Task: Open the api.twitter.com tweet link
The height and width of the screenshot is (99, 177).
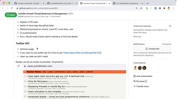Action: pyautogui.click(x=82, y=53)
